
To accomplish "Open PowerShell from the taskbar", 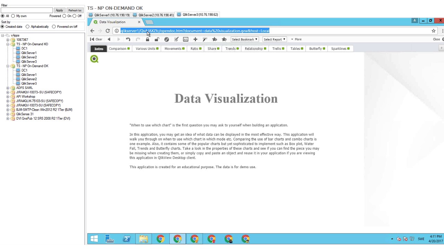I will [127, 239].
